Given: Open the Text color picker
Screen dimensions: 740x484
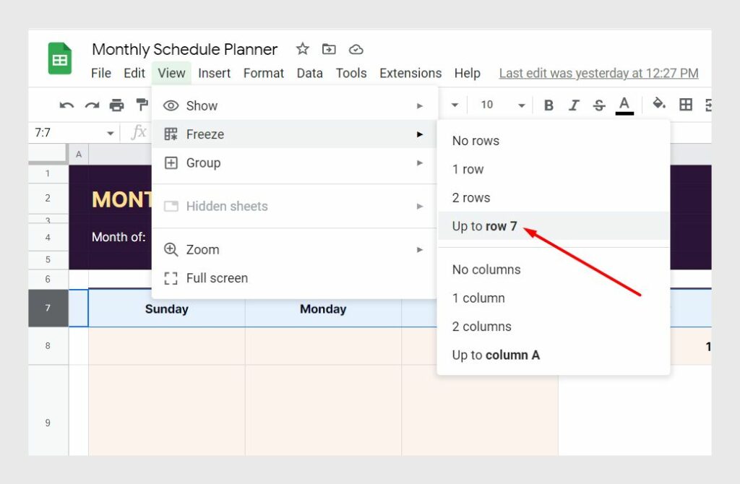Looking at the screenshot, I should point(624,105).
